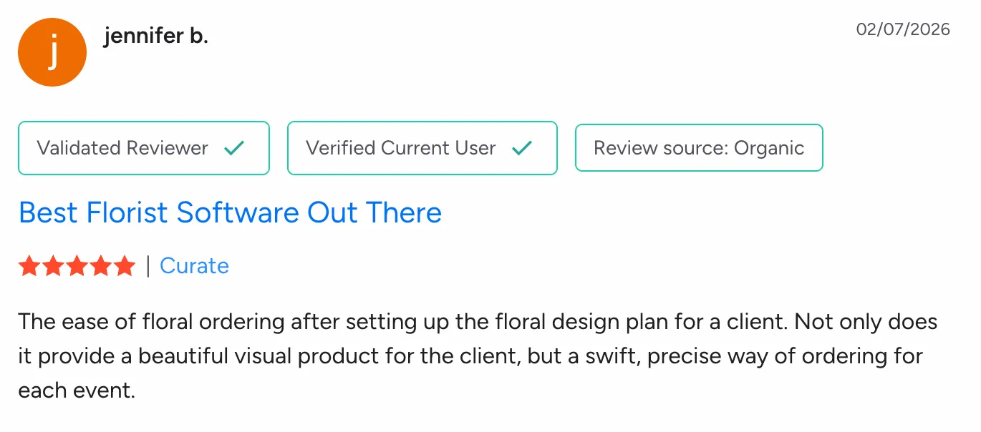Click the reviewer name jennifer b.

tap(157, 35)
